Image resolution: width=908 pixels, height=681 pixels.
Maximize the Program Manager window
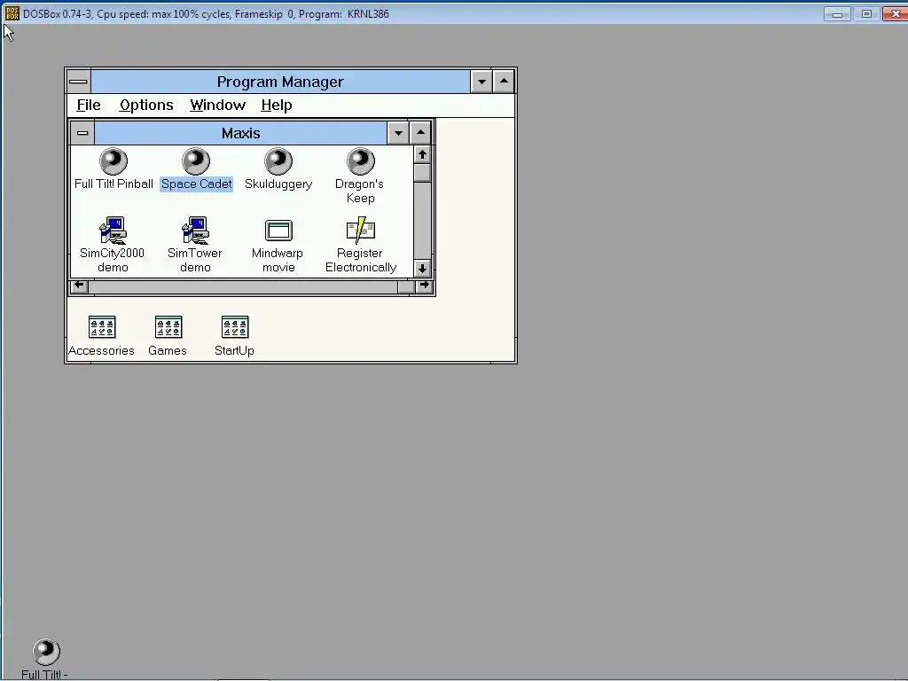(504, 82)
